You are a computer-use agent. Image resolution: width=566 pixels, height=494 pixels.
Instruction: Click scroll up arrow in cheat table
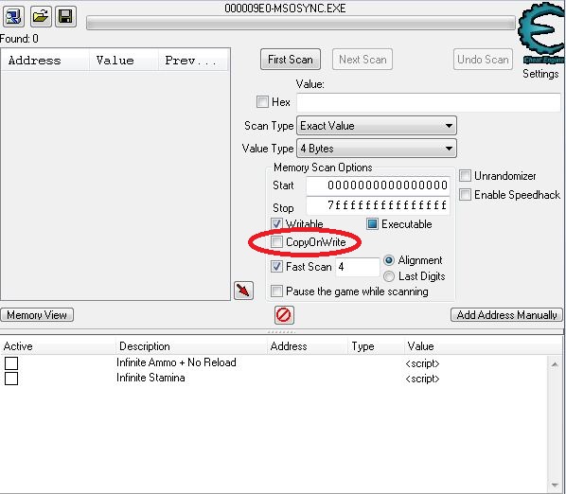tap(555, 364)
